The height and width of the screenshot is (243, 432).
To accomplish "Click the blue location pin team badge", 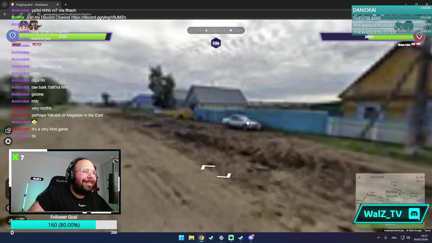I will tap(13, 35).
